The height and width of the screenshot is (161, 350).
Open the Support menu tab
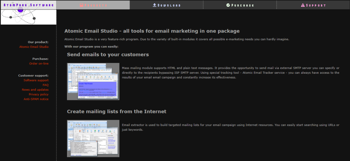(x=313, y=5)
